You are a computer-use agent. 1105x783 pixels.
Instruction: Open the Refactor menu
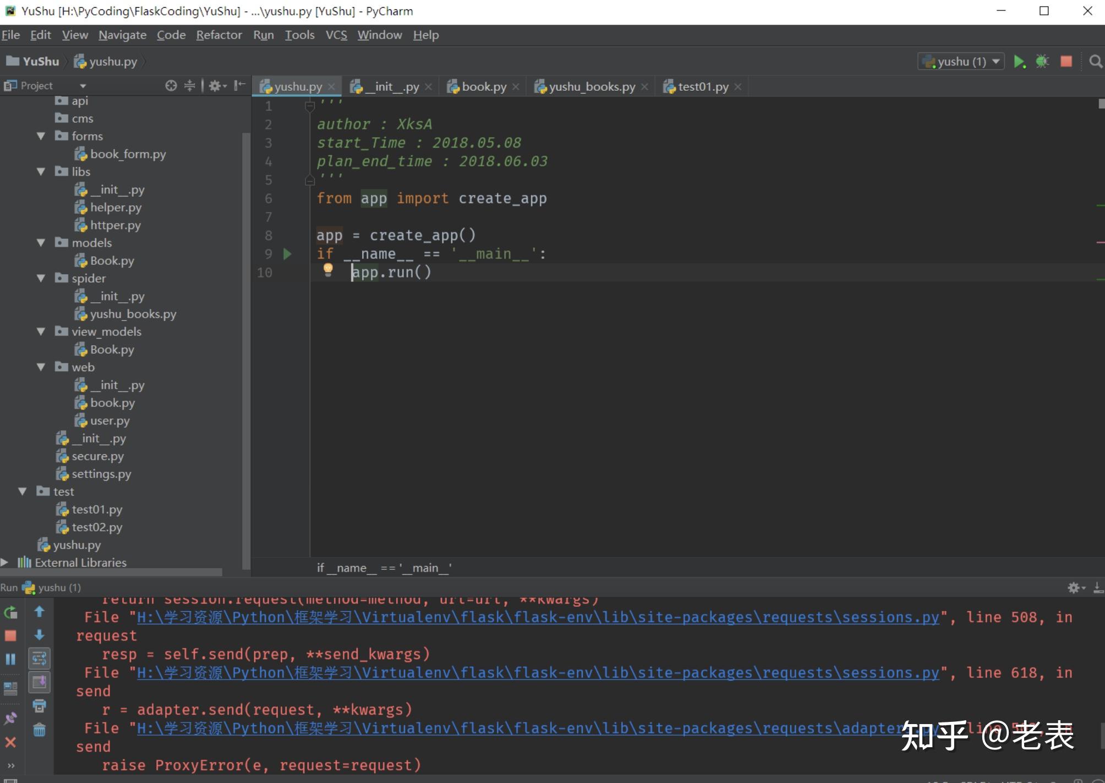218,34
